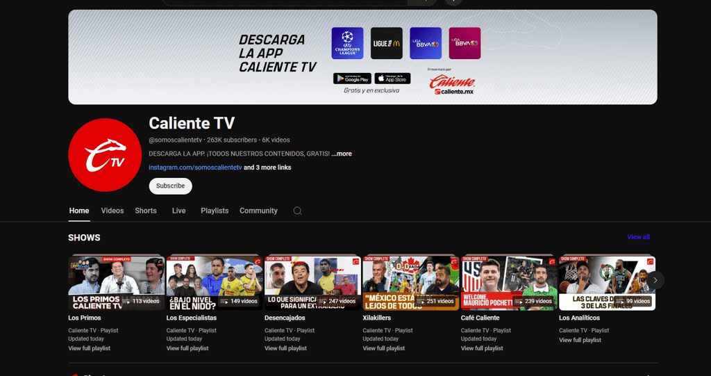This screenshot has width=711, height=376.
Task: Click the Caliente TV channel avatar logo
Action: click(x=105, y=155)
